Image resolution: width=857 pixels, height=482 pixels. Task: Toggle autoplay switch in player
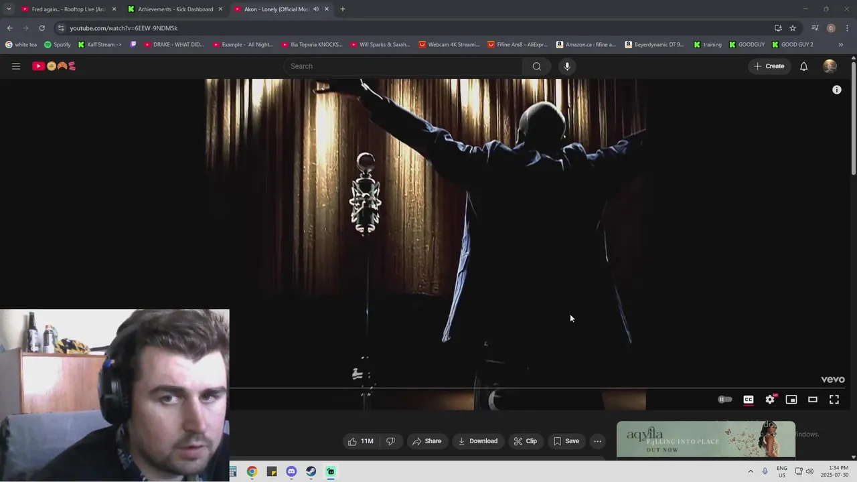click(x=725, y=400)
